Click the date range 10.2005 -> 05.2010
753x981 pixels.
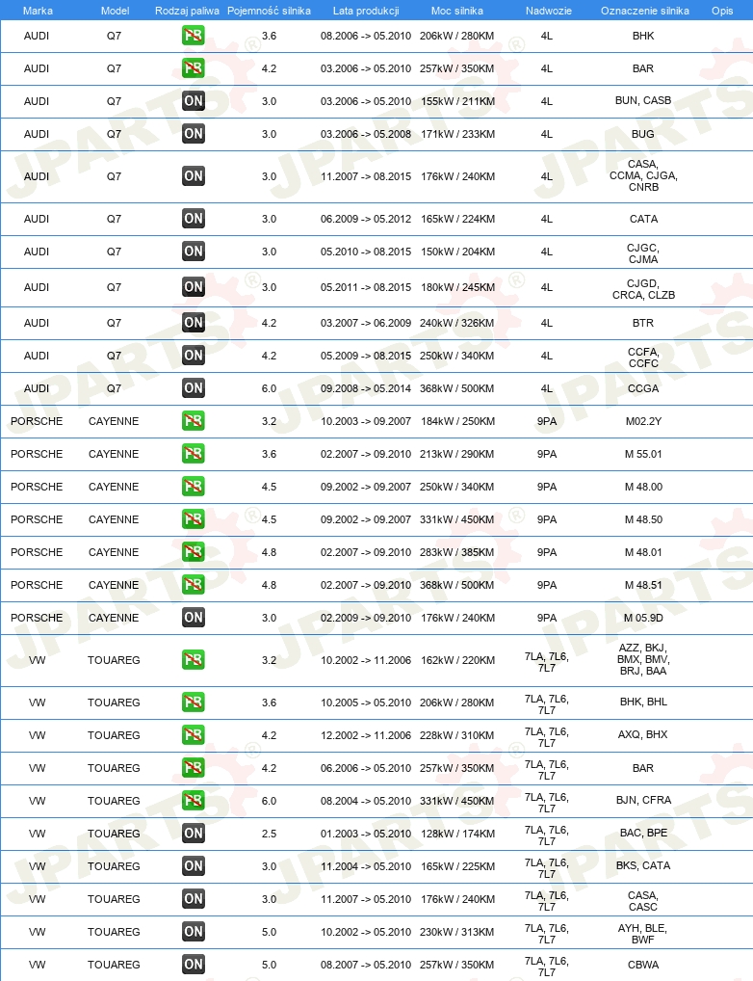pyautogui.click(x=366, y=702)
